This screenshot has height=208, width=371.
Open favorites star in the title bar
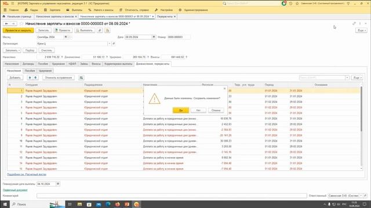297,3
